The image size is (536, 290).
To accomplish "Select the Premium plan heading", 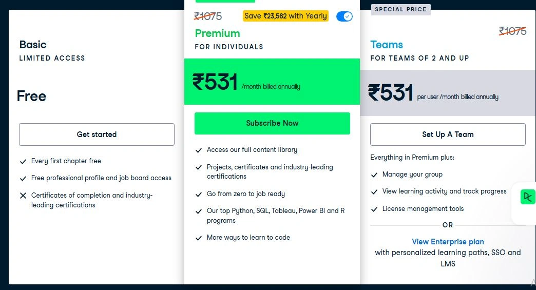I will click(x=217, y=33).
